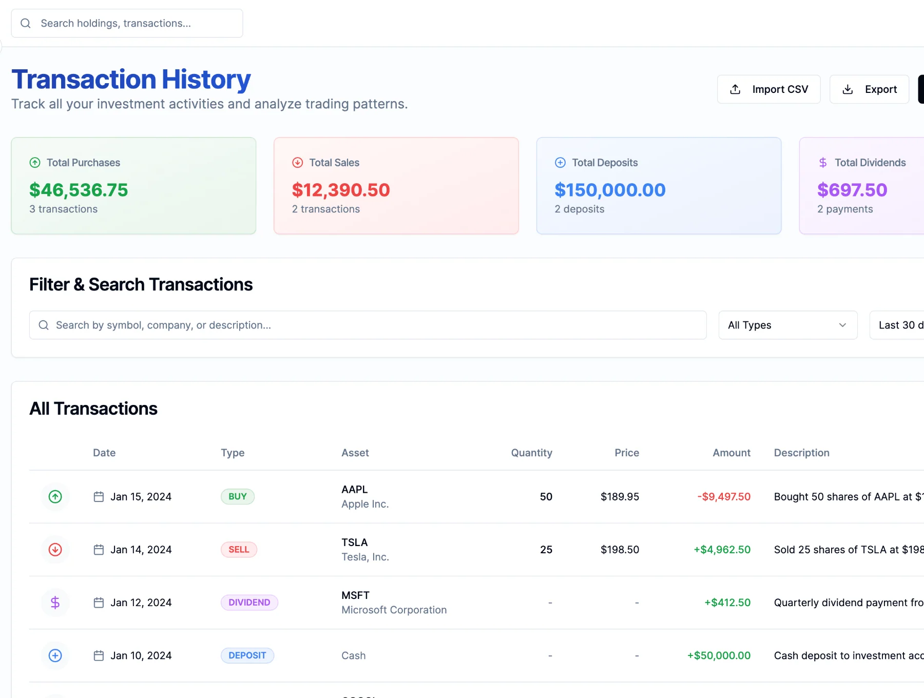
Task: Click the $198.50 price cell
Action: [x=620, y=549]
